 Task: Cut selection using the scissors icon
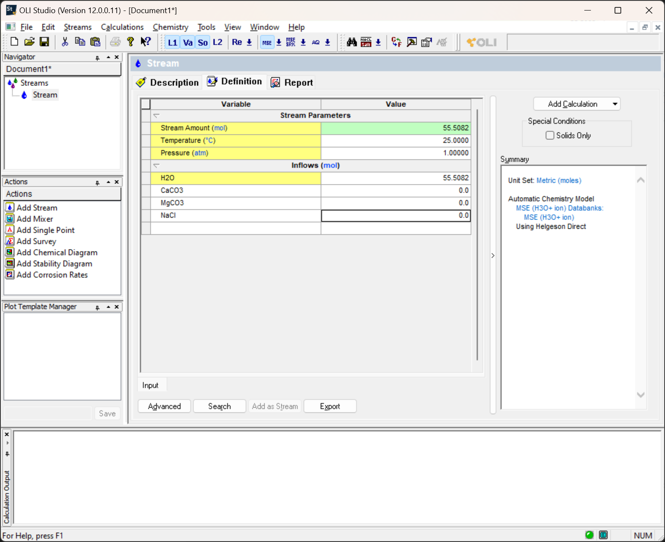tap(65, 42)
